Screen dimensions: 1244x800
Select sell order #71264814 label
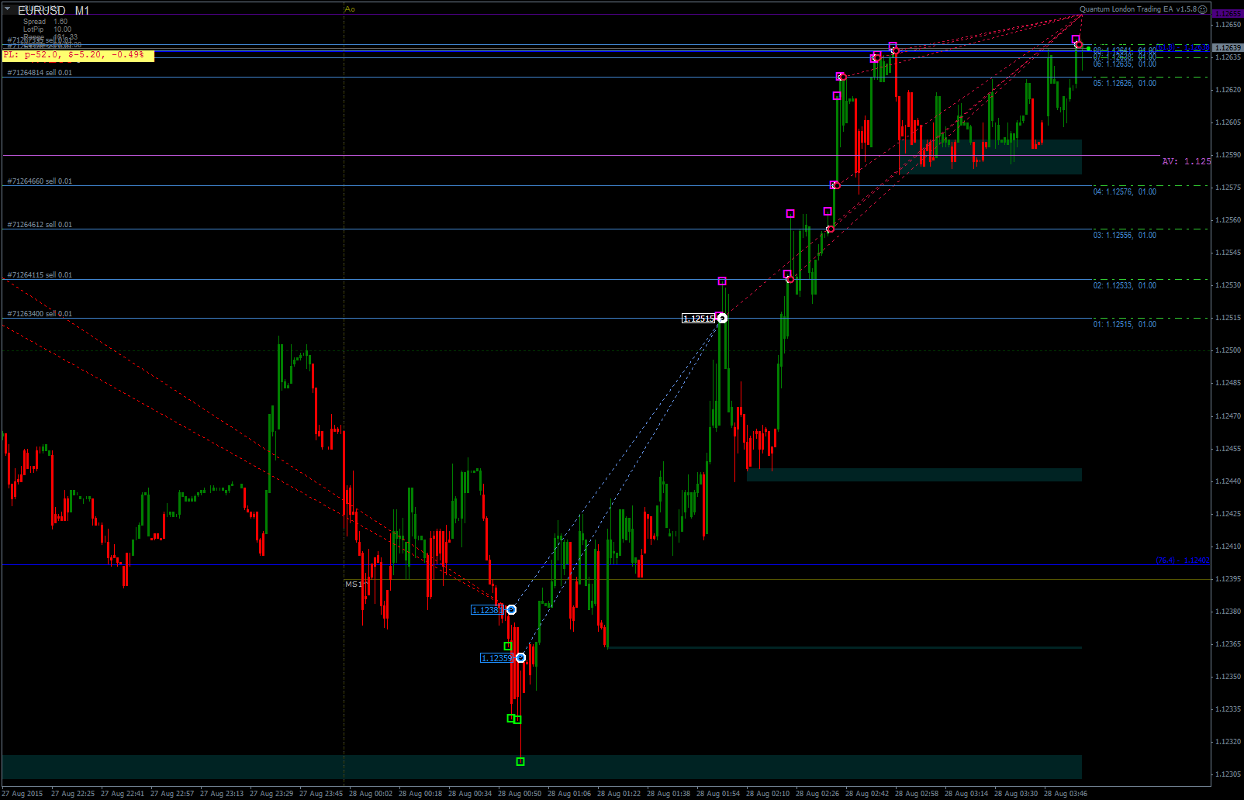[x=40, y=73]
